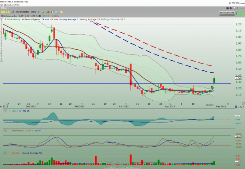Select the A arithmetic scale toggle
The image size is (245, 169).
point(236,107)
